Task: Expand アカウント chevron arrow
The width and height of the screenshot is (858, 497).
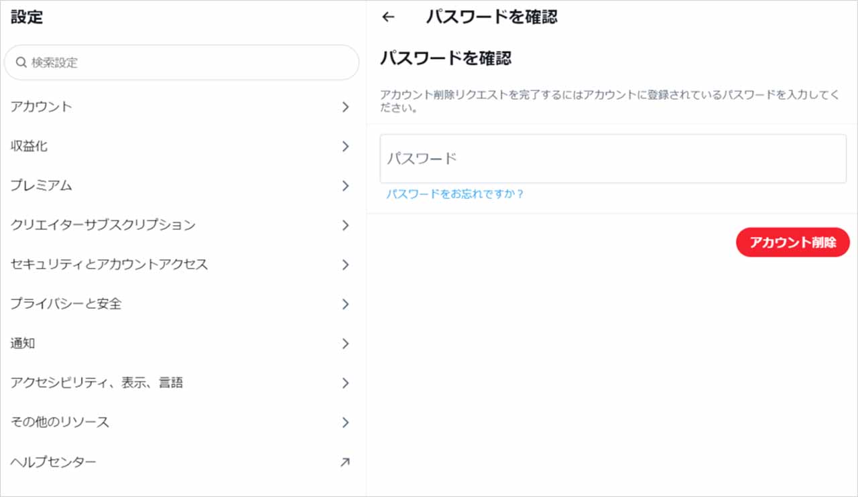Action: pos(345,107)
